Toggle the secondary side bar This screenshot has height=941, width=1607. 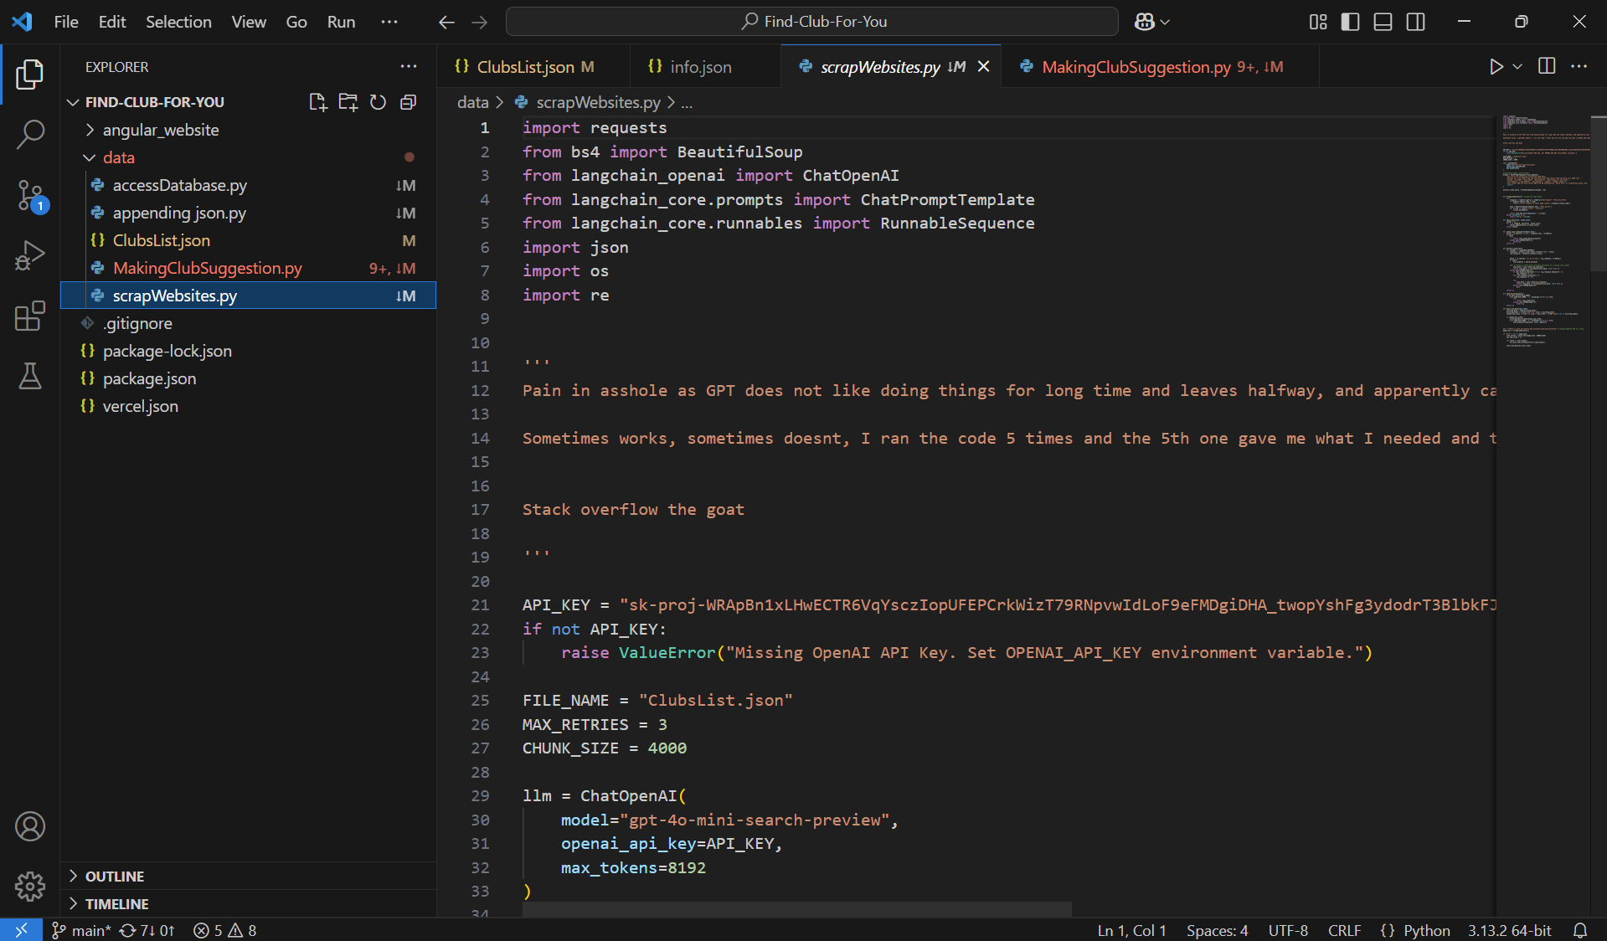pyautogui.click(x=1415, y=22)
